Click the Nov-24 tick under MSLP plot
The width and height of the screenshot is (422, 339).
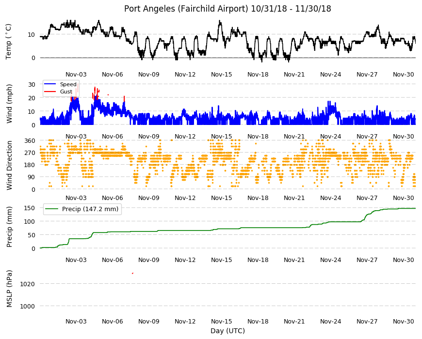[x=330, y=321]
